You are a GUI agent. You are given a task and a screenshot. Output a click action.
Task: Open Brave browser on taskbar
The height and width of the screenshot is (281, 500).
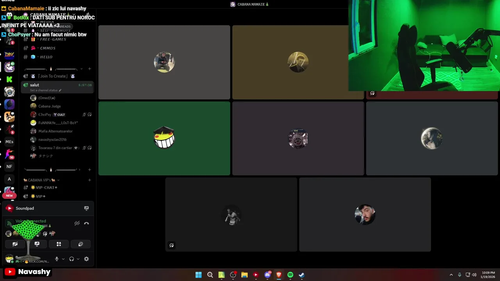(x=279, y=275)
